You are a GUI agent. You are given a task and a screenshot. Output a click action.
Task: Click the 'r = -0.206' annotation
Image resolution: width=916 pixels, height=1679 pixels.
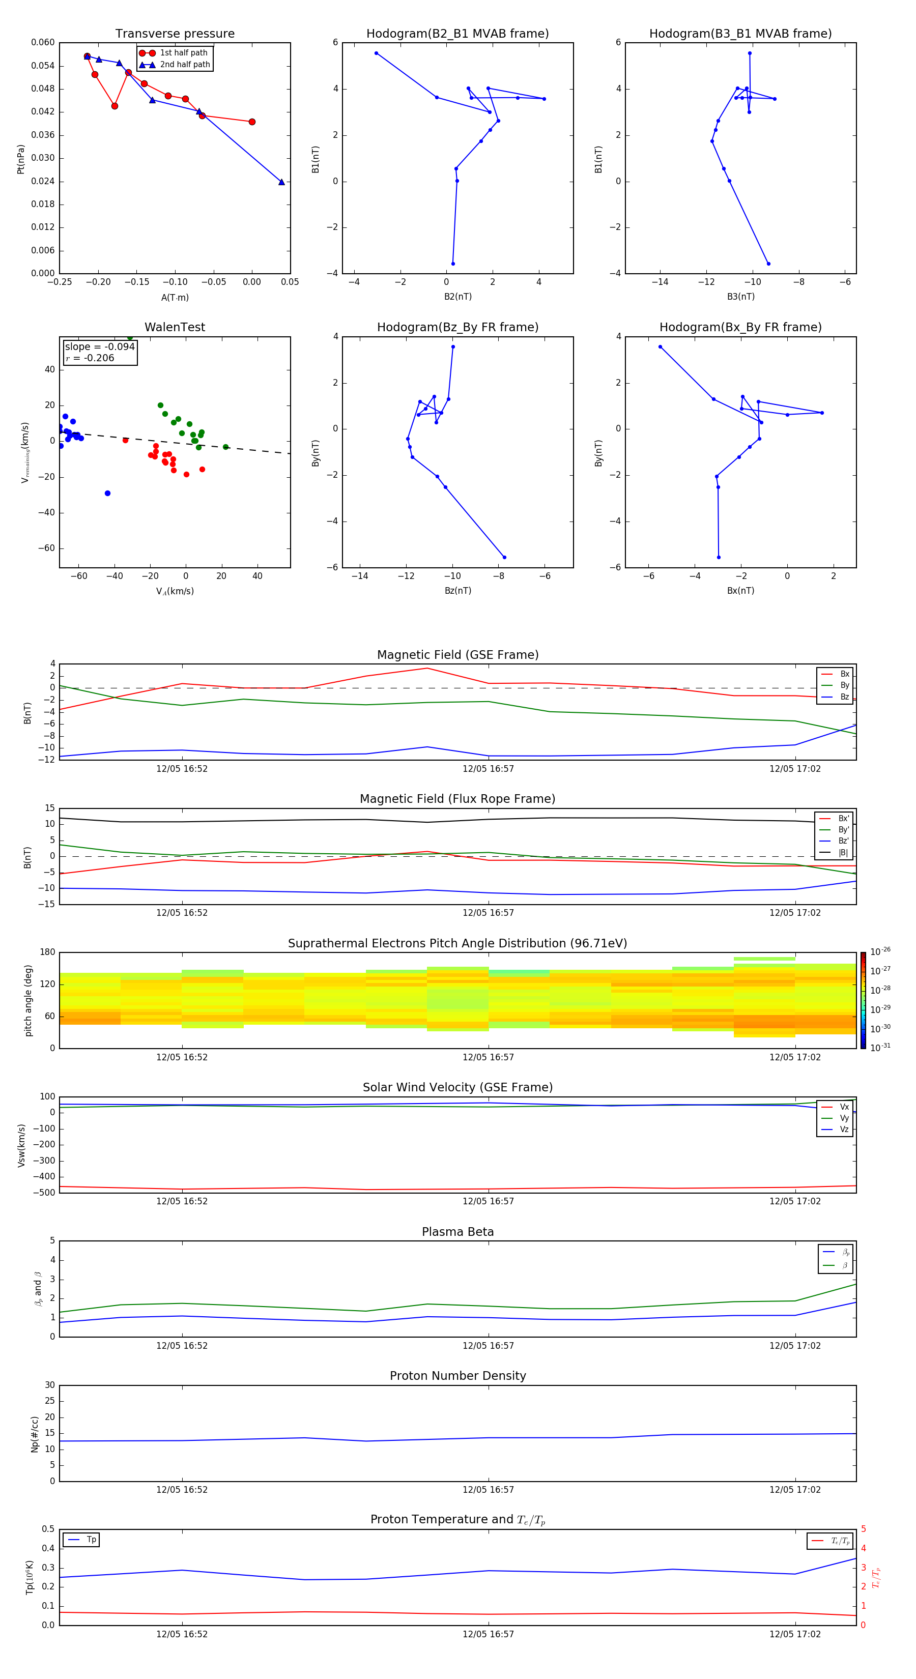[90, 359]
